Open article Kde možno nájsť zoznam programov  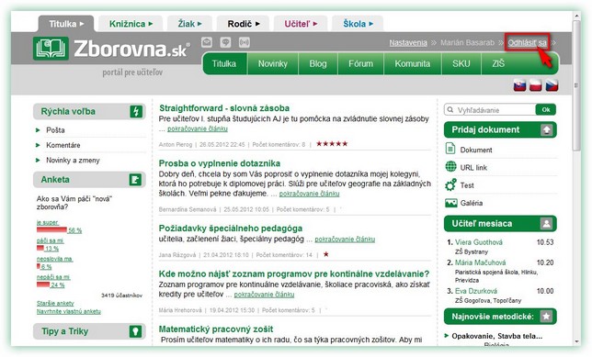click(294, 273)
